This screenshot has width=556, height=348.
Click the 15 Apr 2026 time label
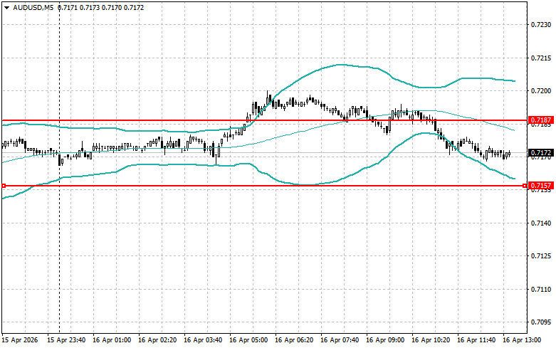(20, 340)
